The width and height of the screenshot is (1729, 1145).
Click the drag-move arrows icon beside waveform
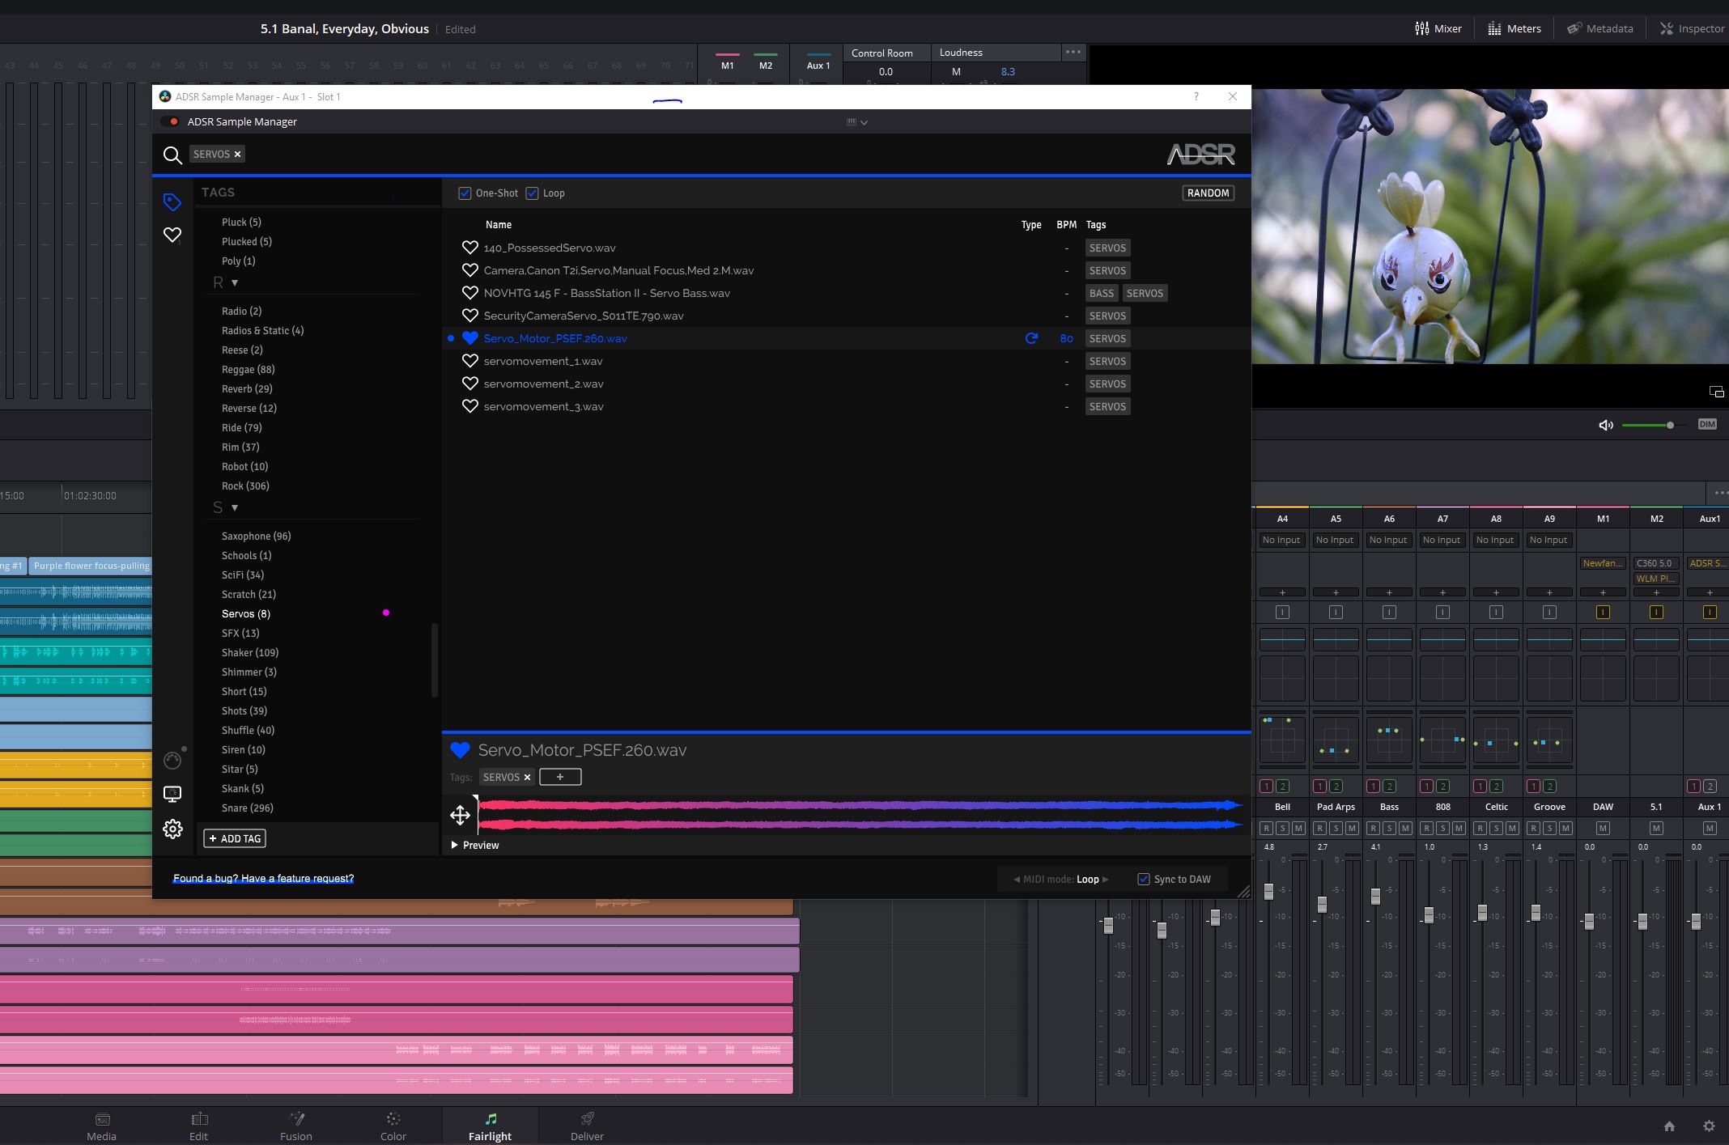[x=460, y=815]
